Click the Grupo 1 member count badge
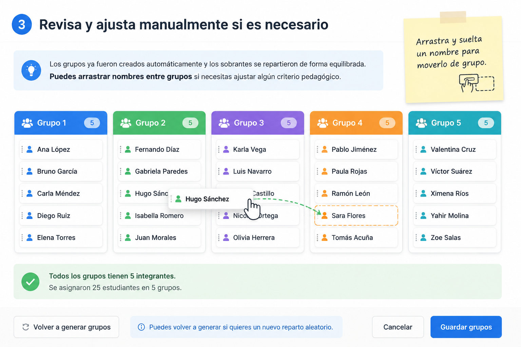This screenshot has width=521, height=347. tap(92, 123)
